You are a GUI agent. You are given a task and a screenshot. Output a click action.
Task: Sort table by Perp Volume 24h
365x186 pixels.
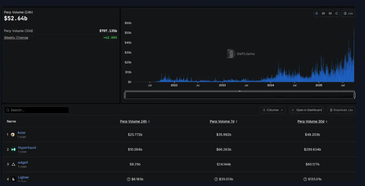click(135, 121)
